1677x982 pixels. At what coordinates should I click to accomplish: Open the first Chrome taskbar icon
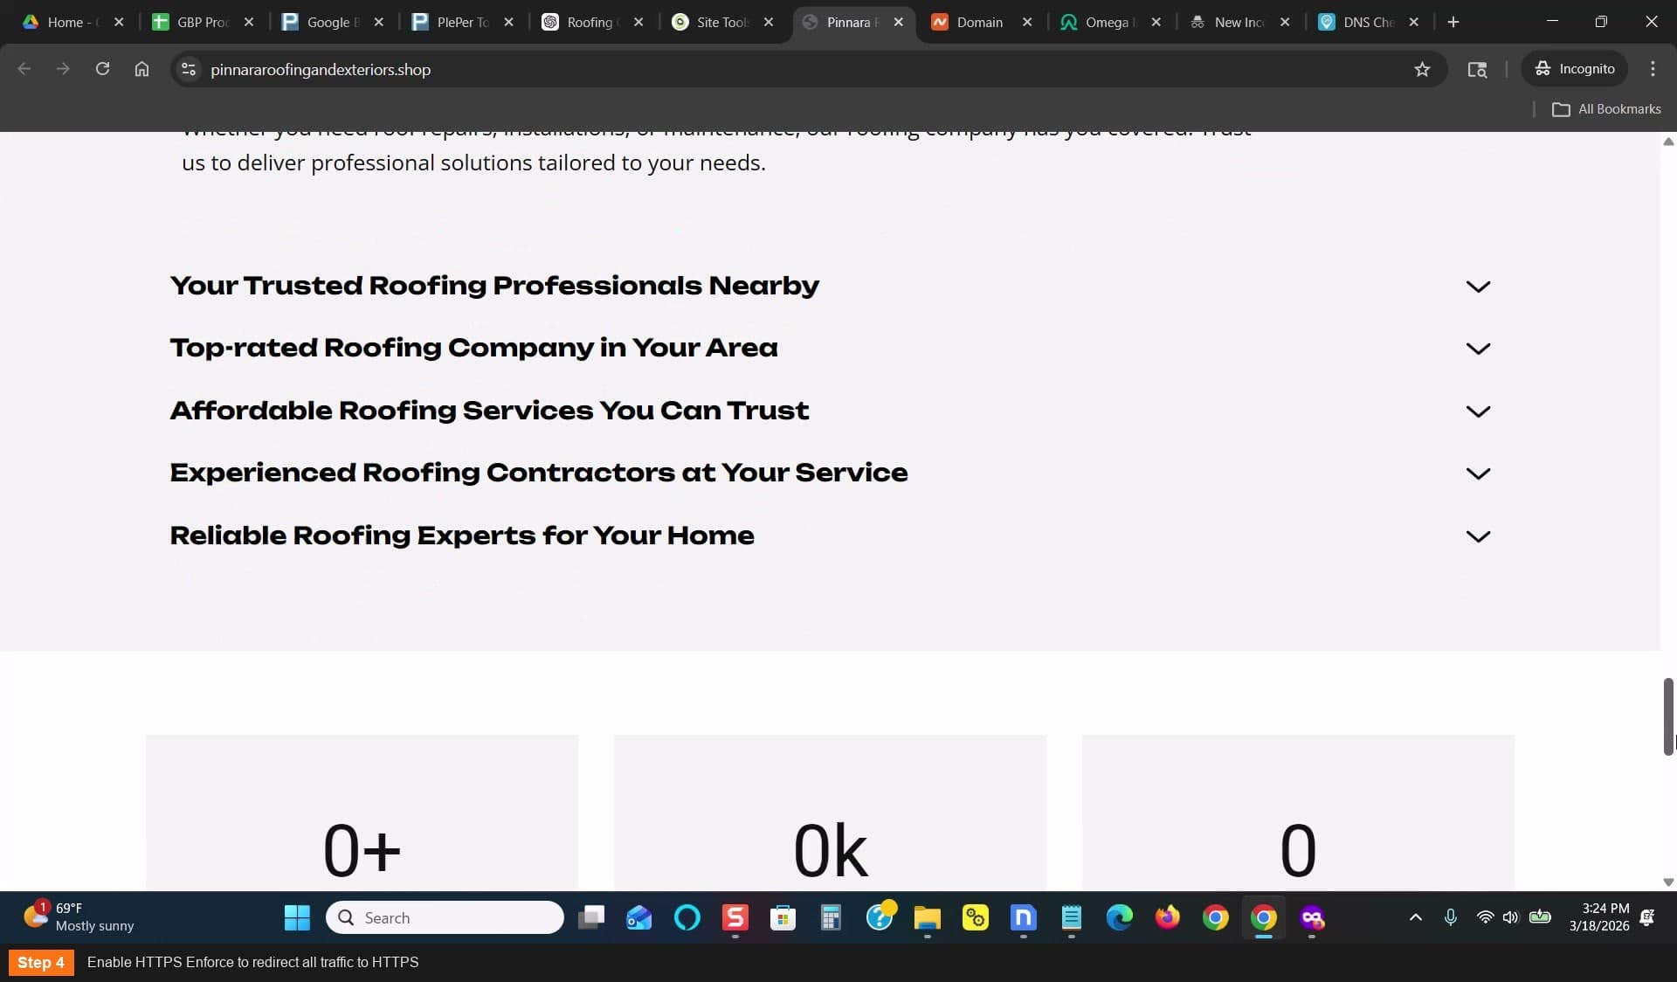pos(1216,917)
